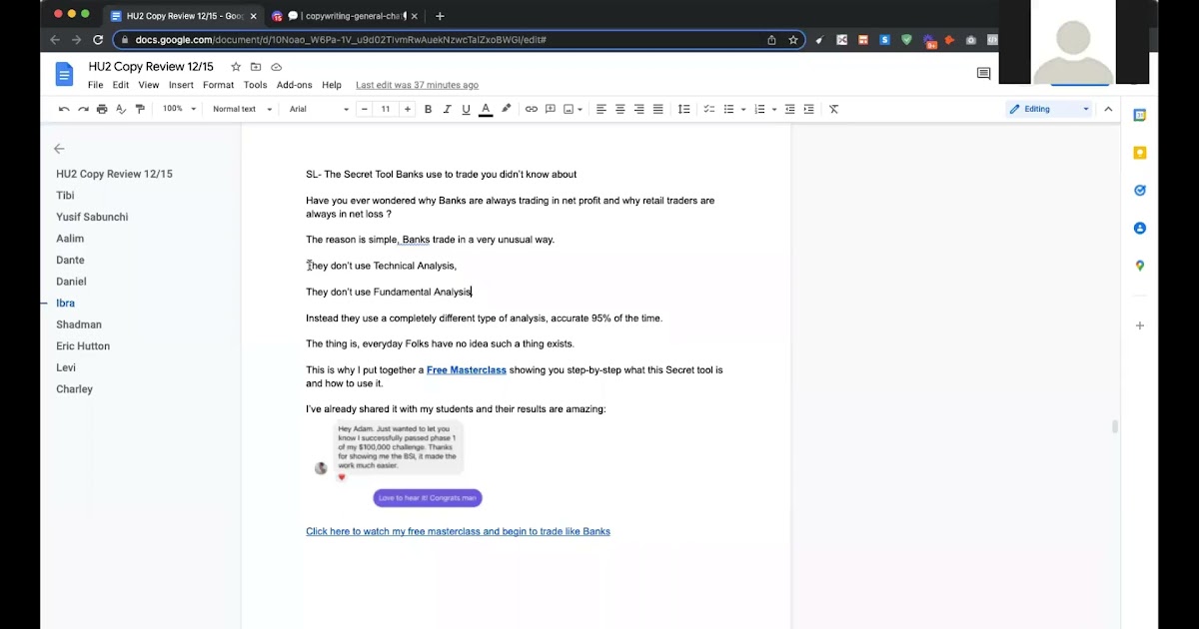The height and width of the screenshot is (629, 1199).
Task: Open the Add-ons menu
Action: coord(294,85)
